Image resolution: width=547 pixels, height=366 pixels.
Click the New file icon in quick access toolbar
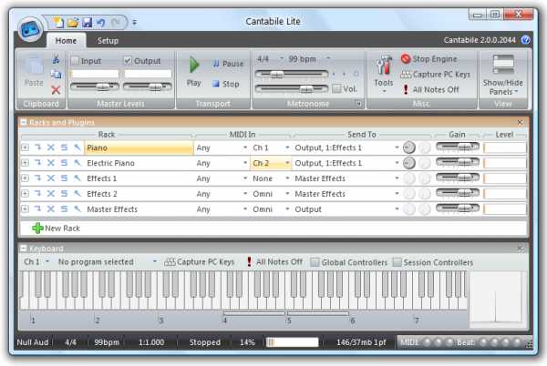pos(58,23)
